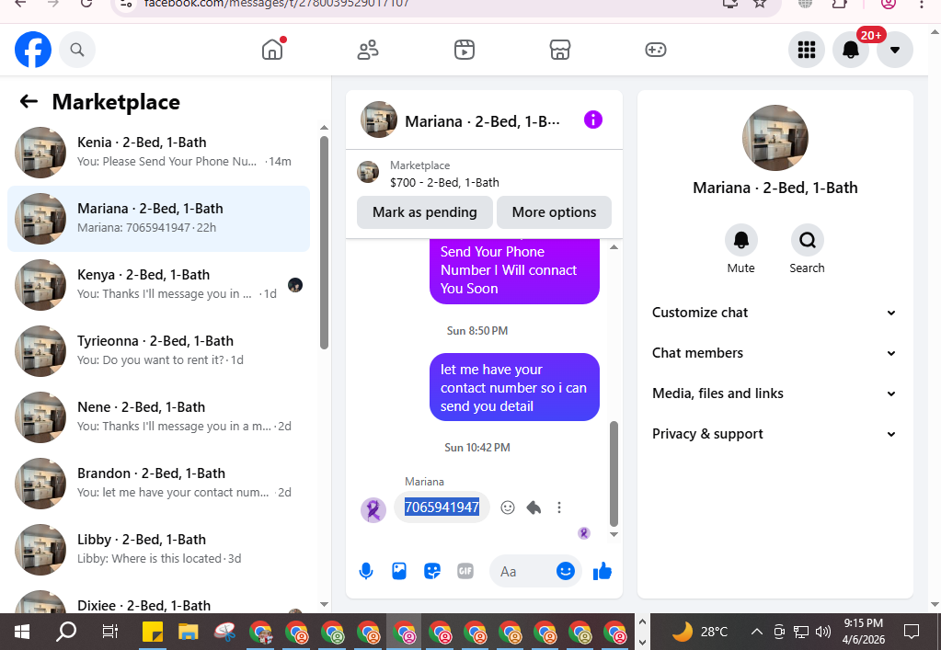
Task: Click More options button
Action: (554, 212)
